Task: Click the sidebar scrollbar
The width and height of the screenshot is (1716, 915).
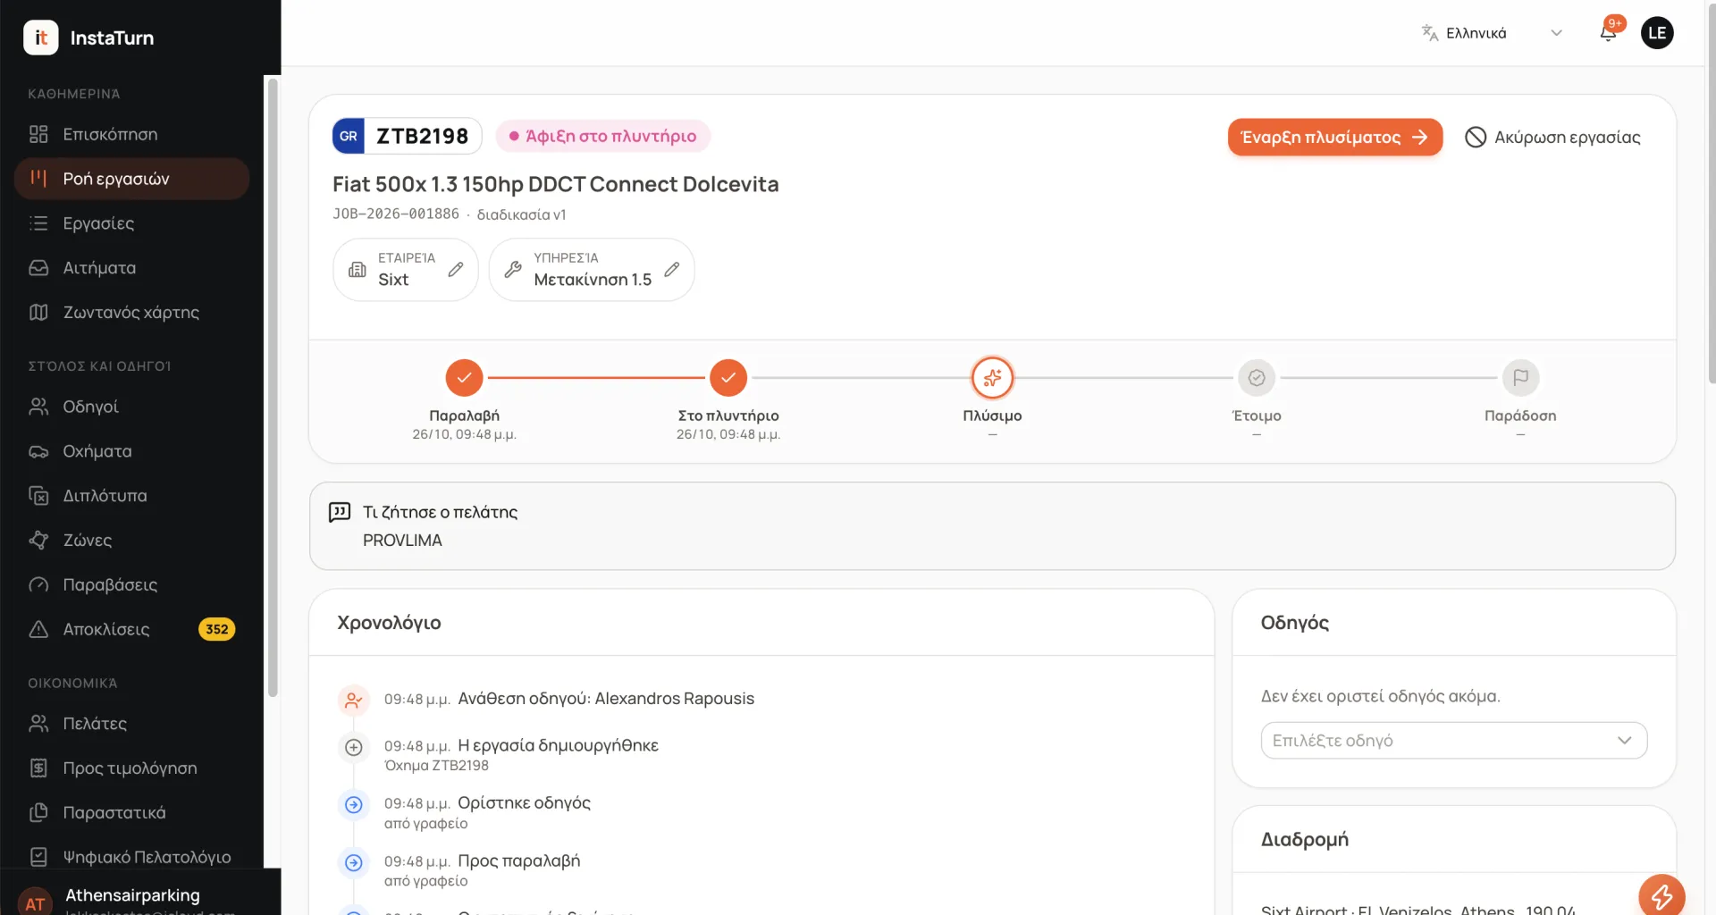Action: click(x=273, y=386)
